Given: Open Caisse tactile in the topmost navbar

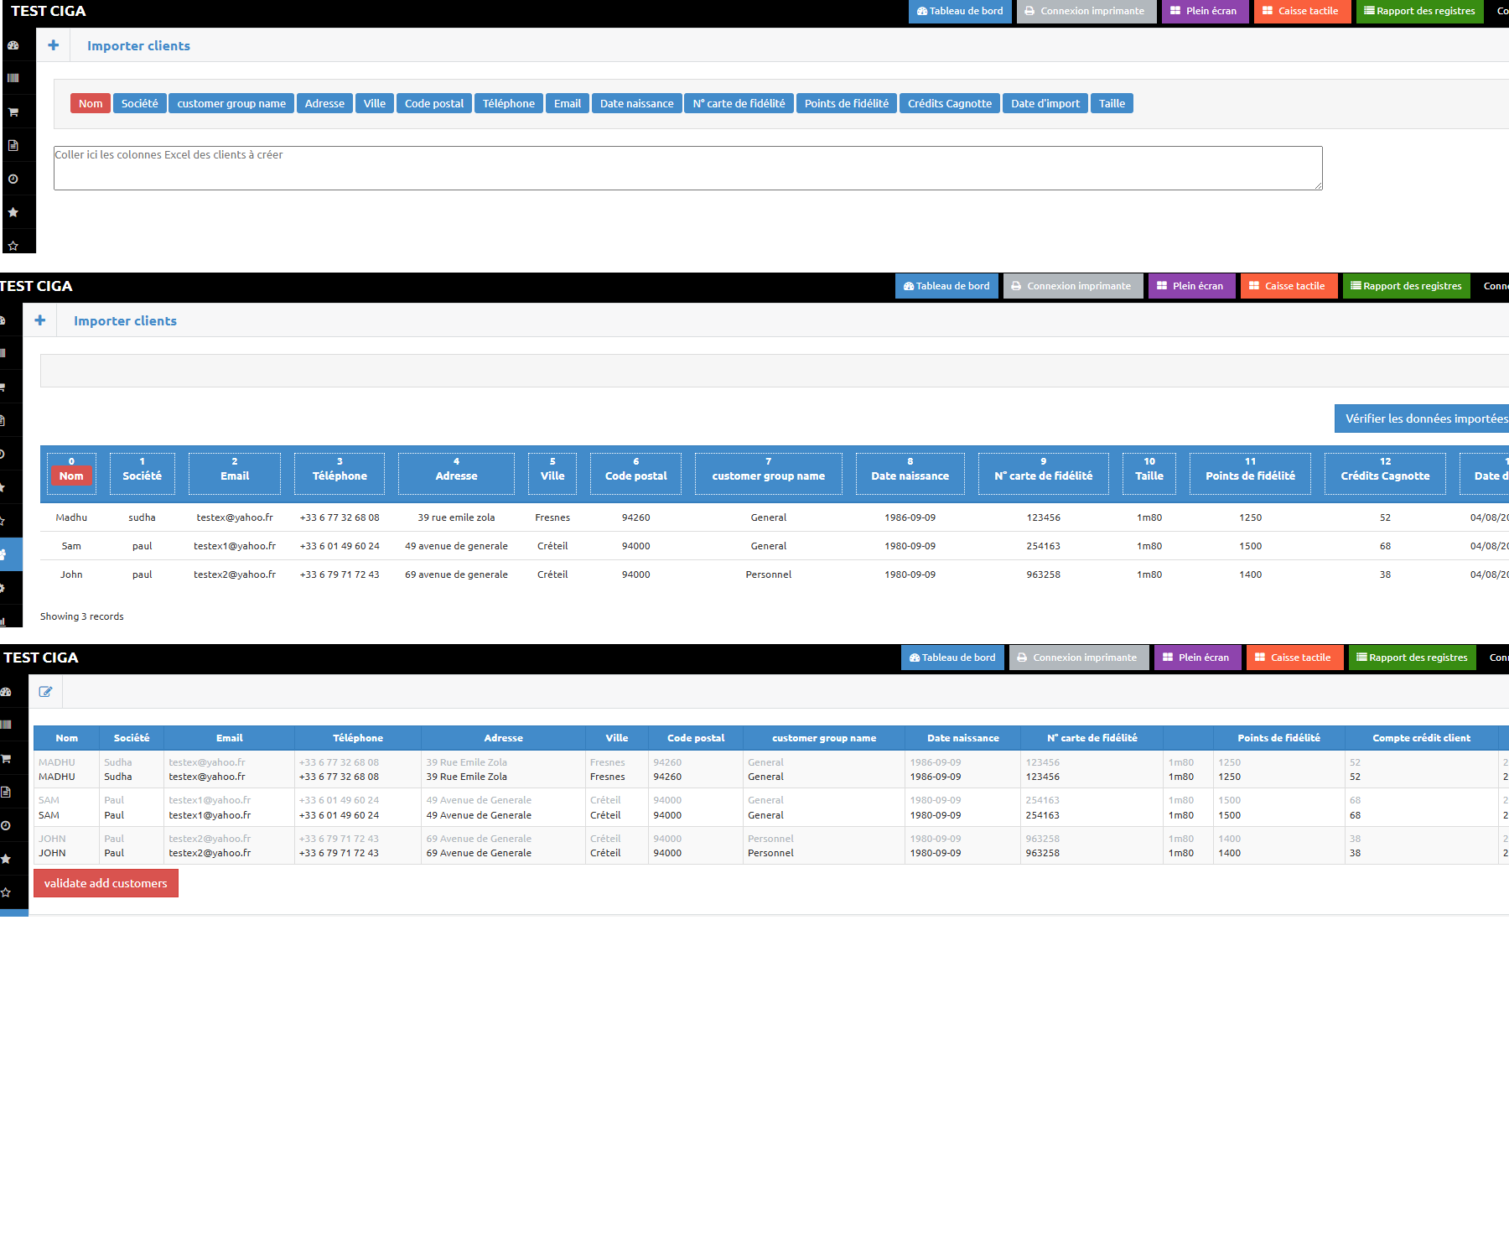Looking at the screenshot, I should [x=1301, y=11].
